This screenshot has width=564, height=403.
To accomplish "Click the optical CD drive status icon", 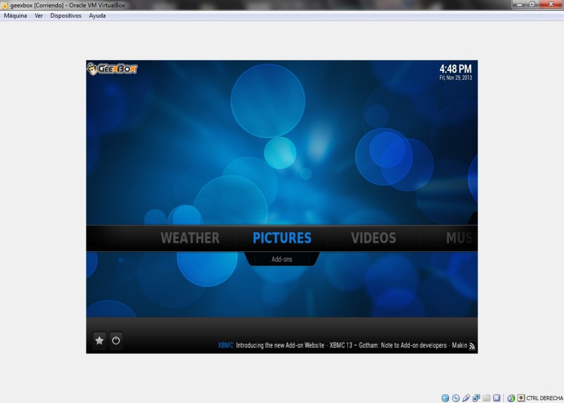I will 455,398.
